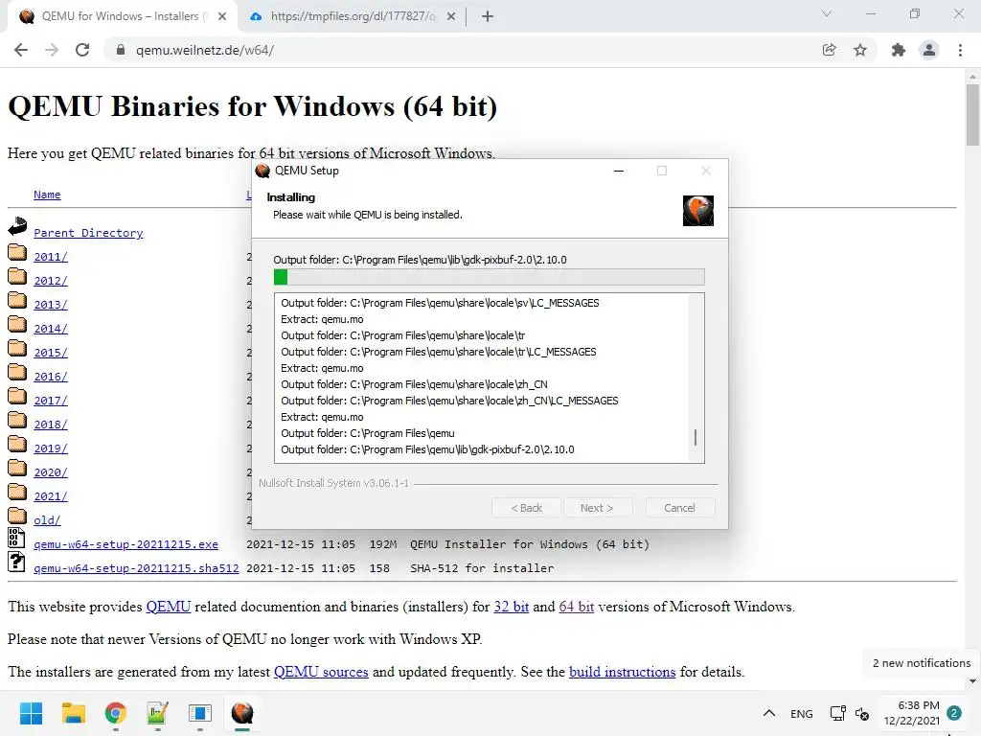Open the 2013/ folder link
The image size is (981, 736).
(51, 305)
